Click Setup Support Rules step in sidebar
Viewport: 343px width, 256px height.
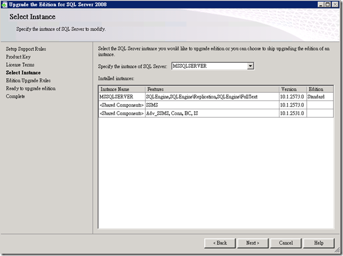(x=26, y=49)
